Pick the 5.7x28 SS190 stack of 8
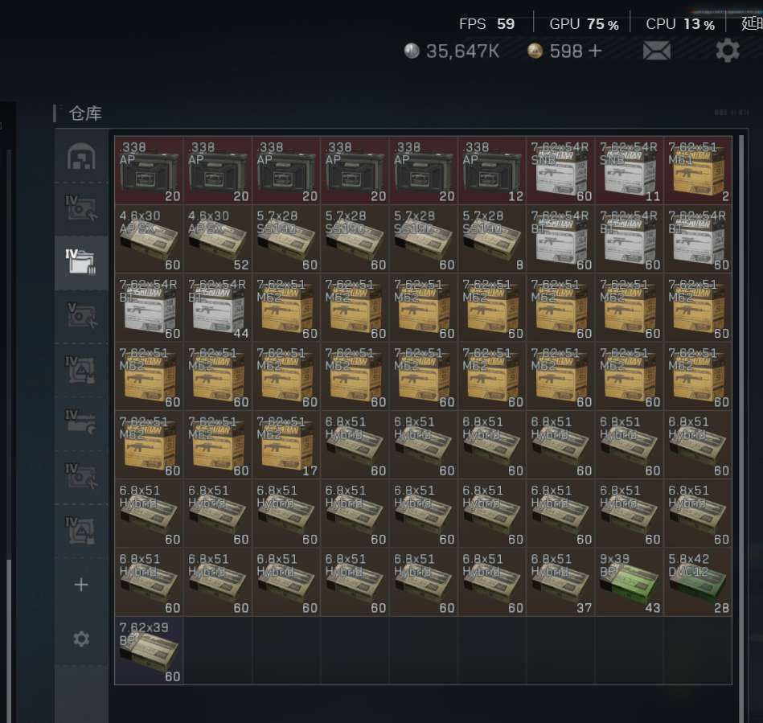The height and width of the screenshot is (723, 763). coord(492,240)
